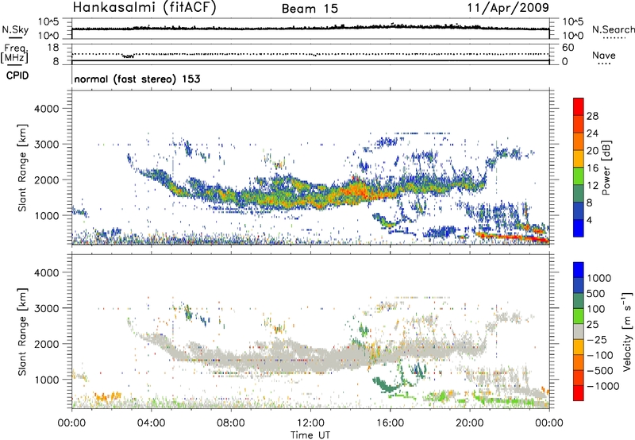This screenshot has height=440, width=635.
Task: Pick velocity segment between -100 and -500
Action: pyautogui.click(x=579, y=362)
